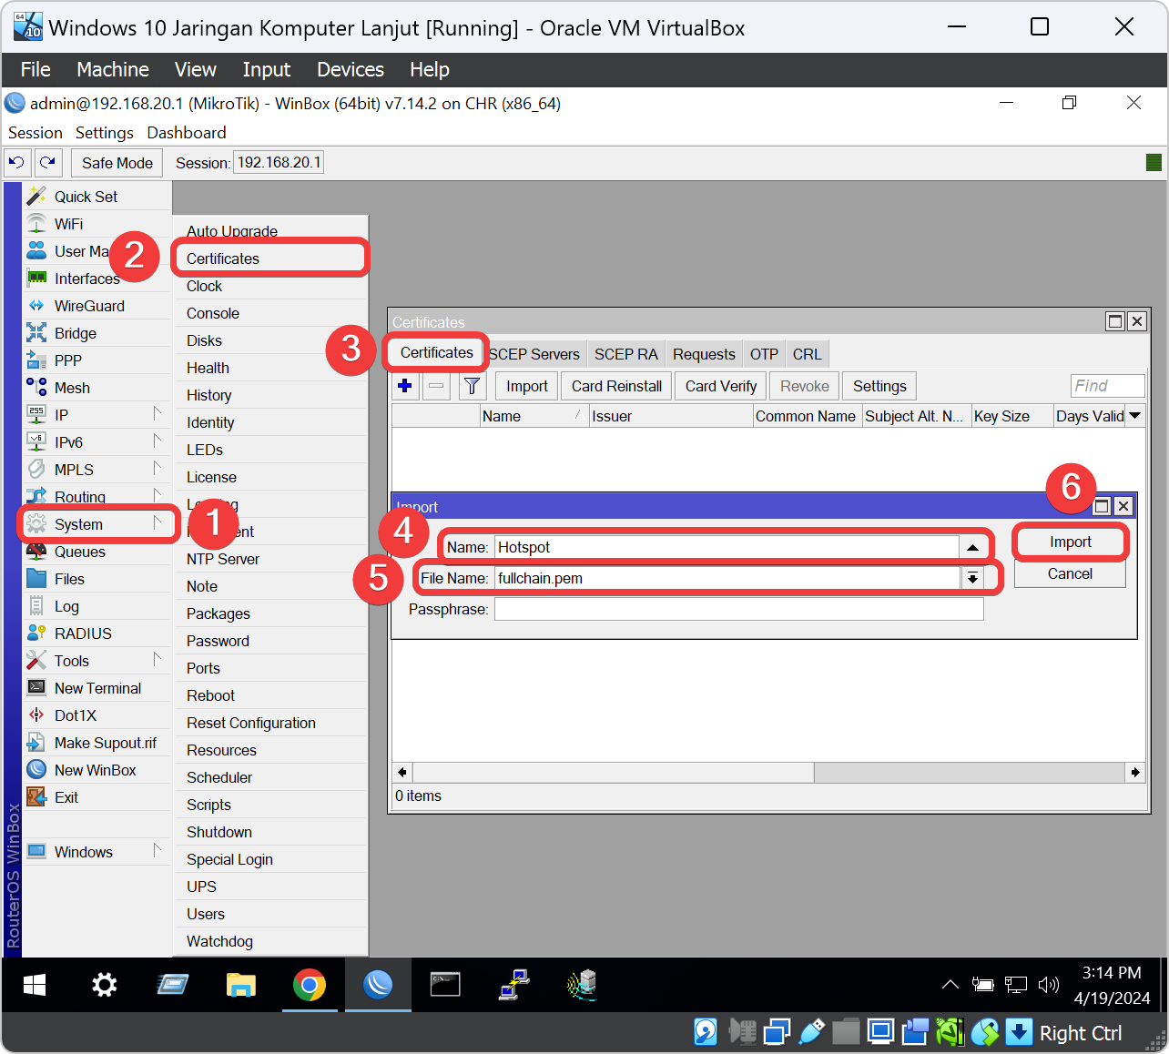Open File Explorer from the taskbar
This screenshot has width=1169, height=1054.
[x=241, y=985]
